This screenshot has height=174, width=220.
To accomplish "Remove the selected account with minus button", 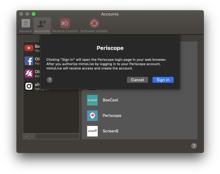I will click(32, 136).
